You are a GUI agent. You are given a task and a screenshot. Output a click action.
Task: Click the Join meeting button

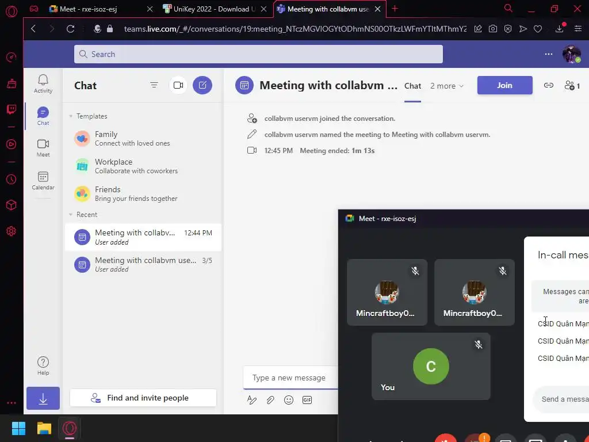pos(504,85)
